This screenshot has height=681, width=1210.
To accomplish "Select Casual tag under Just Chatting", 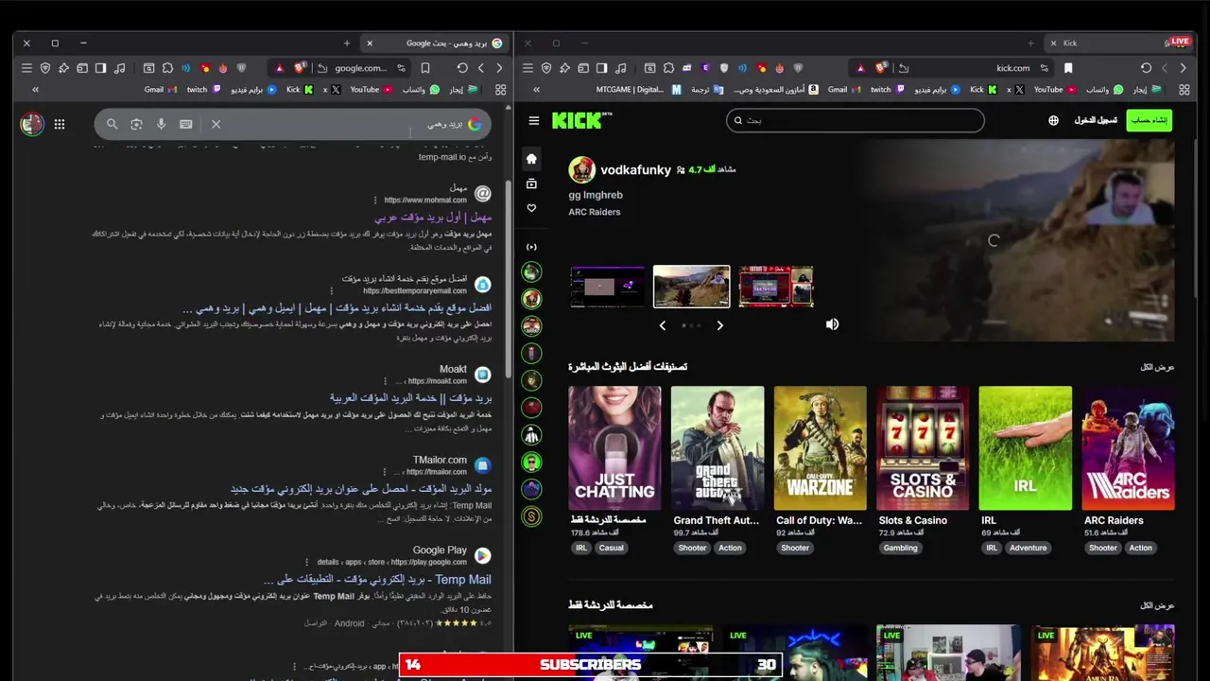I will point(611,548).
